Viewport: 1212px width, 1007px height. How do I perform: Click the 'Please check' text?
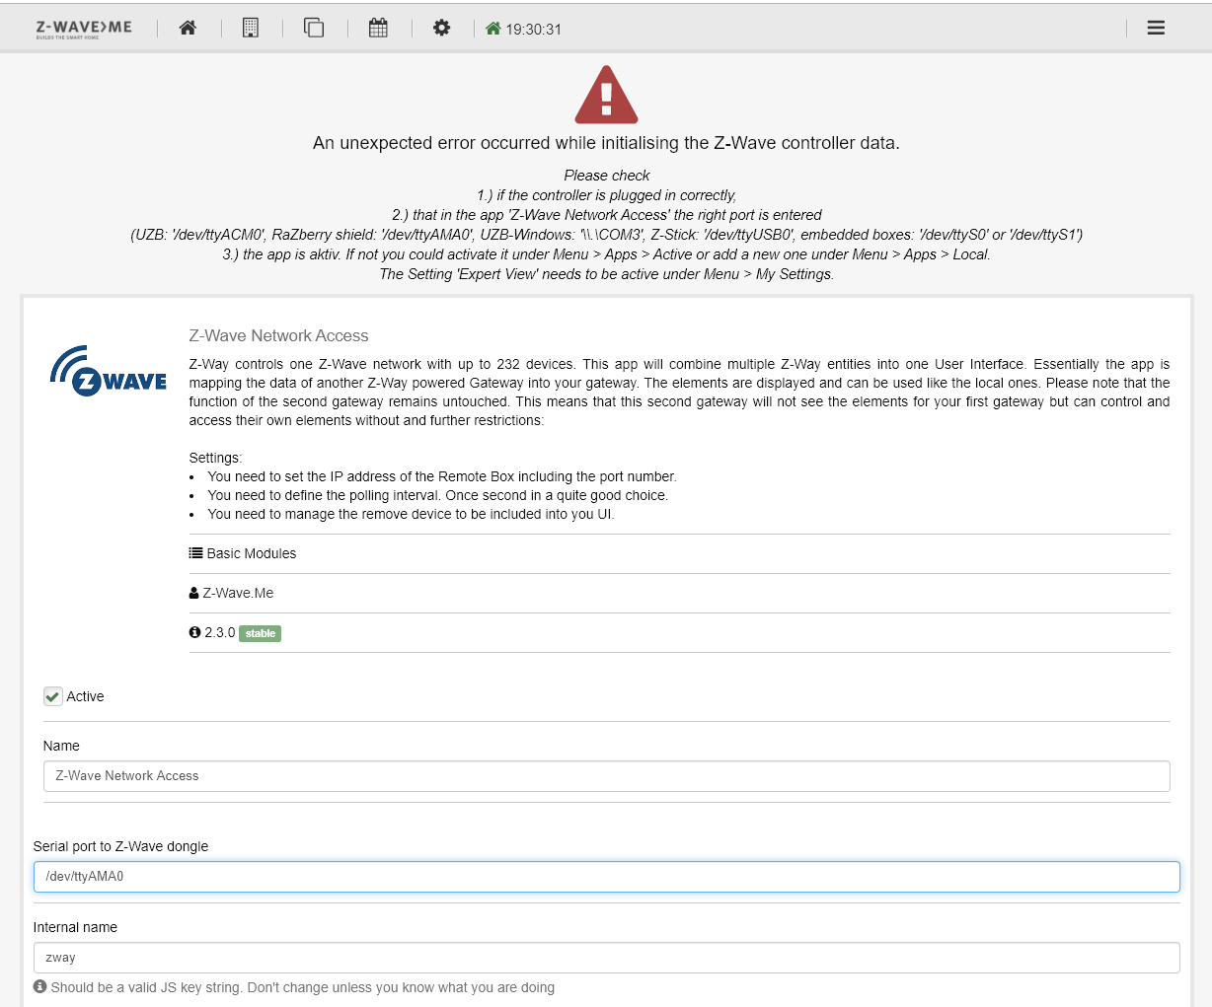[607, 176]
